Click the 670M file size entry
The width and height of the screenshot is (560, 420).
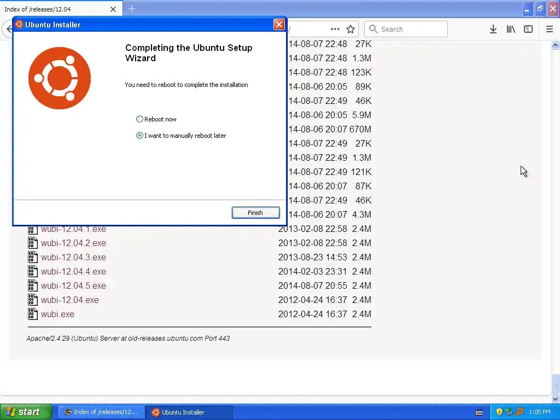[360, 129]
